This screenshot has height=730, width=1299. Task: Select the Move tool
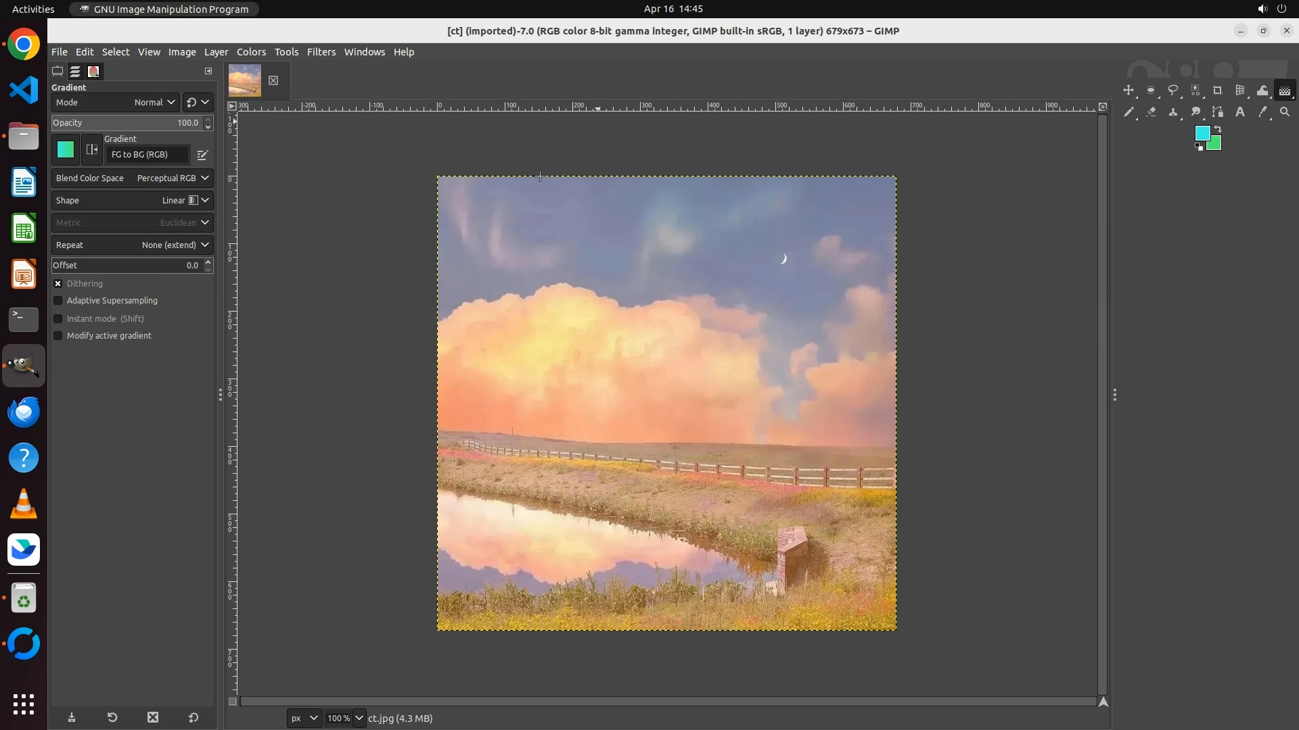click(x=1129, y=91)
